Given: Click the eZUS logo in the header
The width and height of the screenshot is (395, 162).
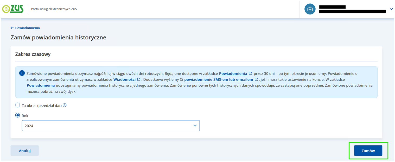Looking at the screenshot, I should (x=13, y=9).
